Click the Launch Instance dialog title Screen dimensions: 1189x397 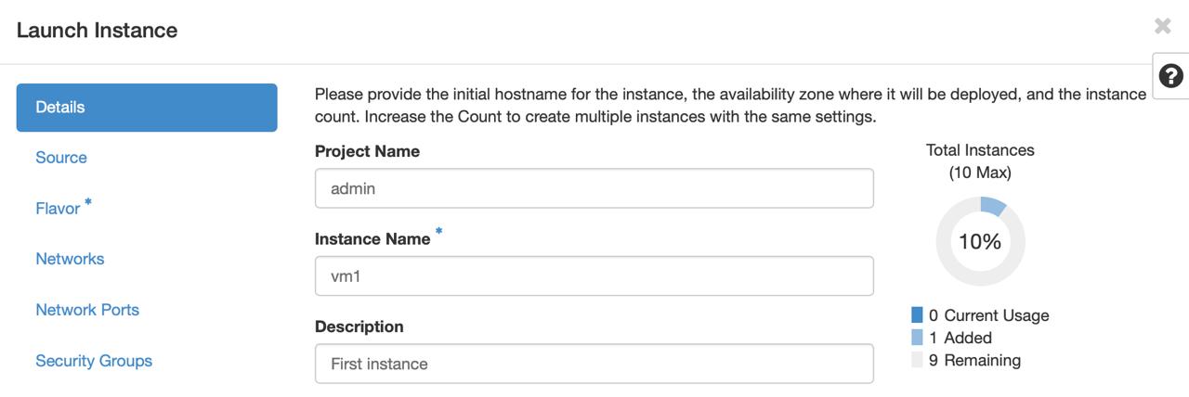click(x=97, y=31)
